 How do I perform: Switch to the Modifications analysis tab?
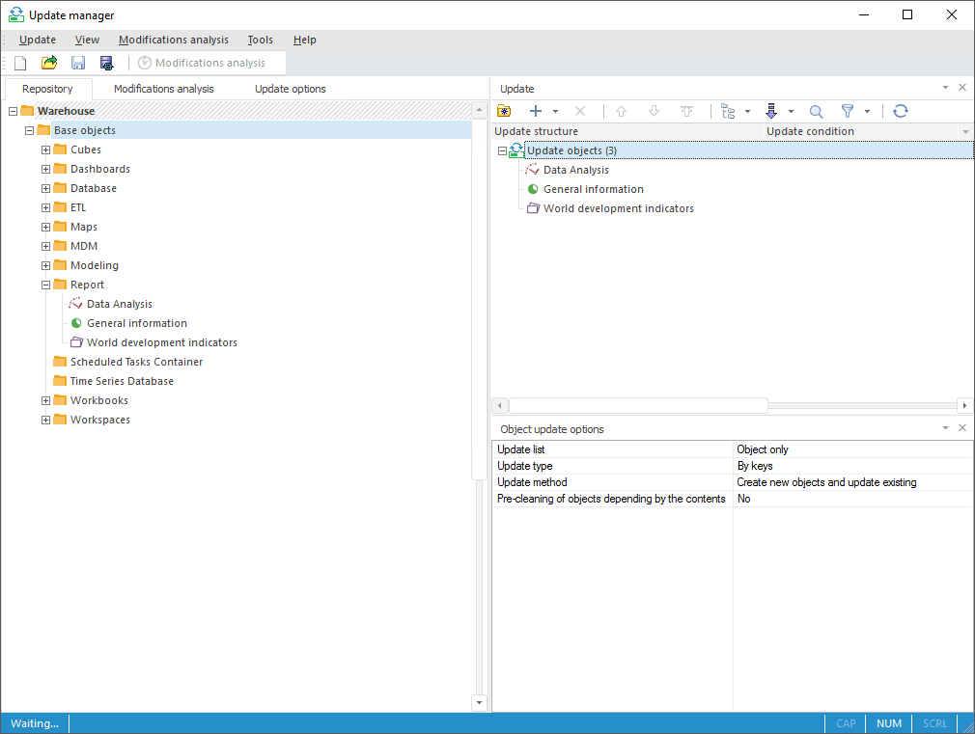[x=163, y=89]
